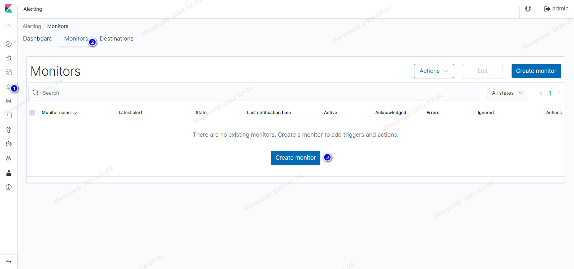Viewport: 574px width, 269px height.
Task: Open Dashboard icon in sidebar
Action: pos(9,72)
